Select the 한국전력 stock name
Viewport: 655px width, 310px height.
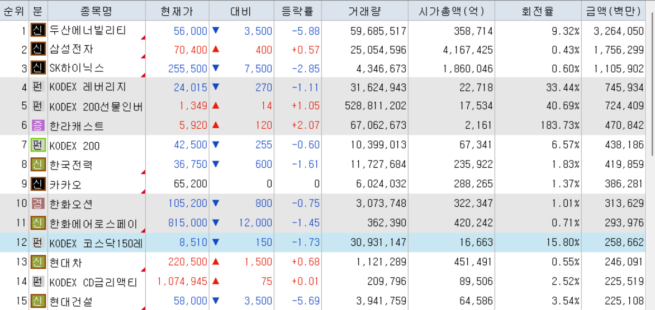72,165
